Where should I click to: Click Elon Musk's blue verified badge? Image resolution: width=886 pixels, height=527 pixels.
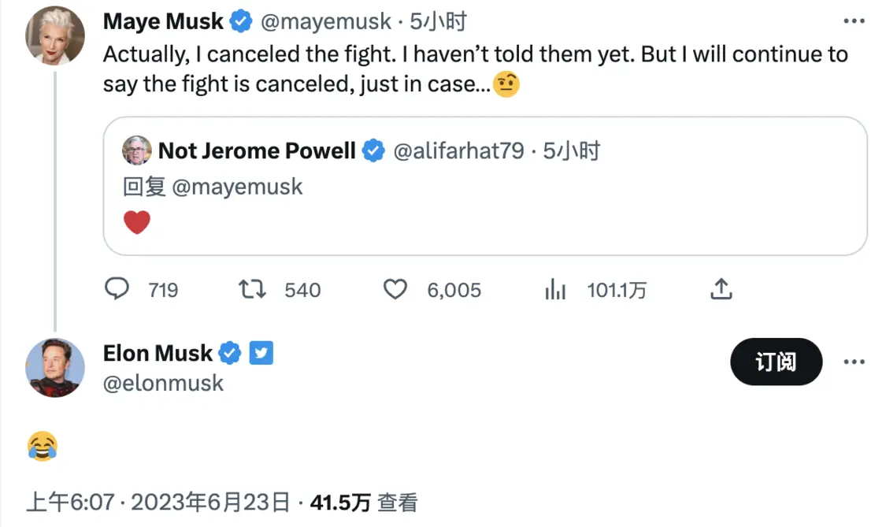(230, 353)
